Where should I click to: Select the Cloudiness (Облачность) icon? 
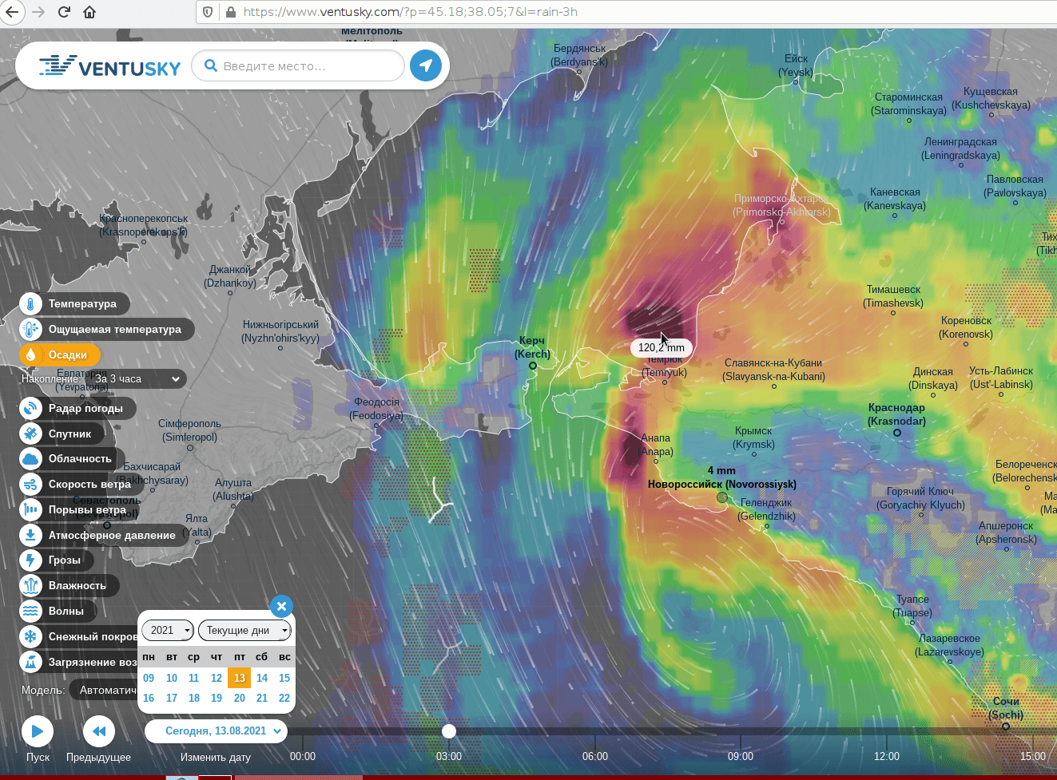pyautogui.click(x=30, y=459)
